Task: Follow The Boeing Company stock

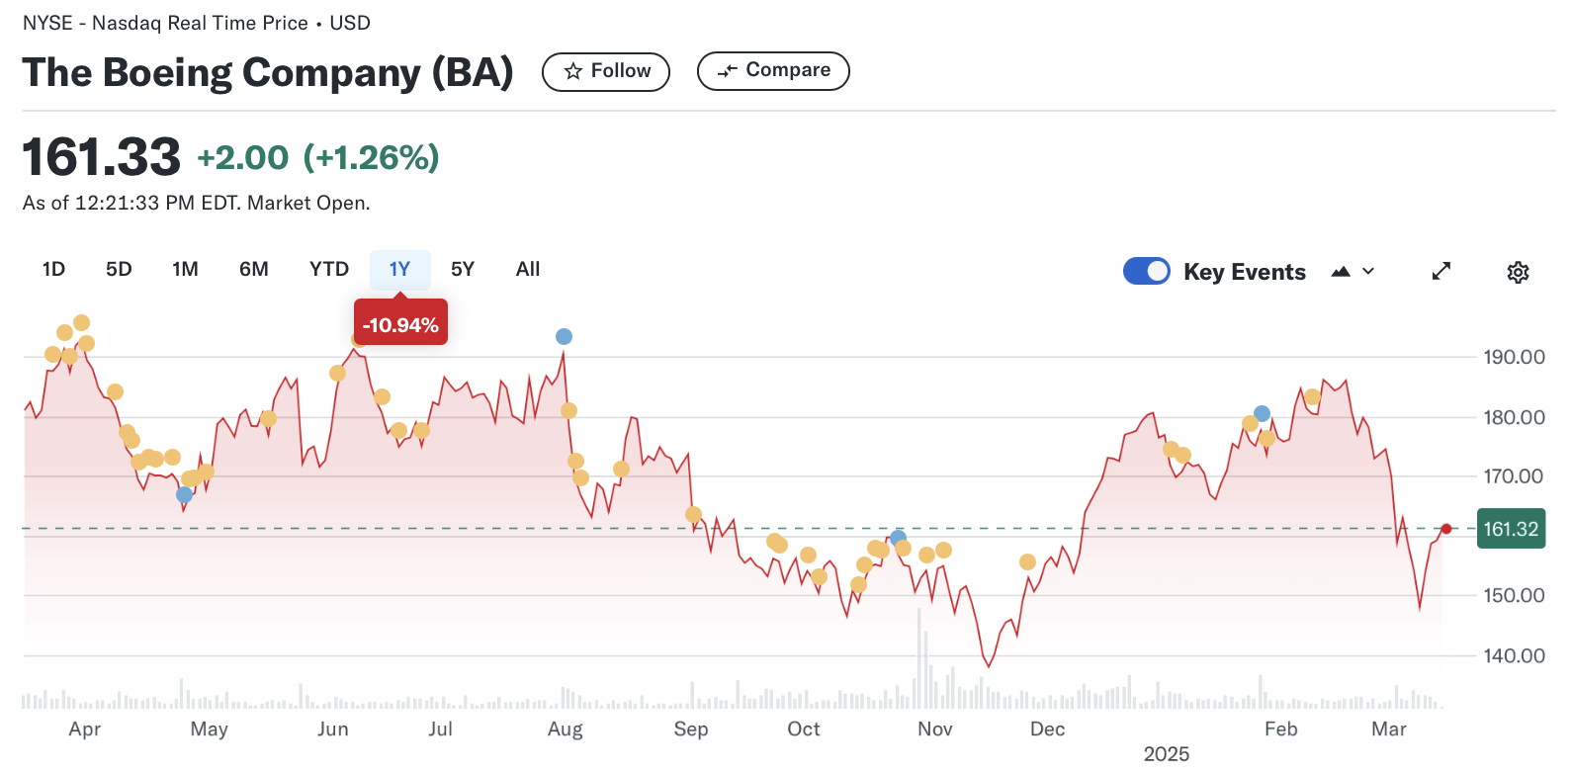Action: tap(606, 71)
